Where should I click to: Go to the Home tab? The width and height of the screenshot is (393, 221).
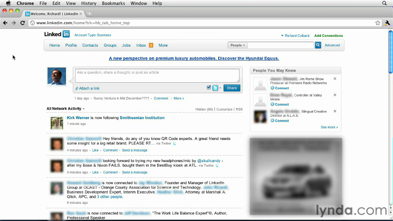click(x=54, y=45)
